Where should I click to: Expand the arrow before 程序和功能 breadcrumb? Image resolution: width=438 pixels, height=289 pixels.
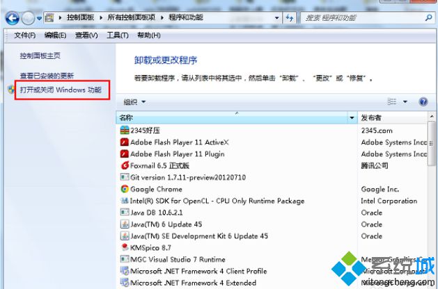pyautogui.click(x=162, y=18)
